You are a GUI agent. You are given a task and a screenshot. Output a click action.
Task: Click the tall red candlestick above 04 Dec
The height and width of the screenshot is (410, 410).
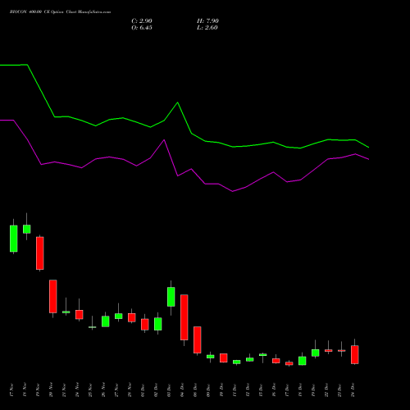click(x=184, y=317)
